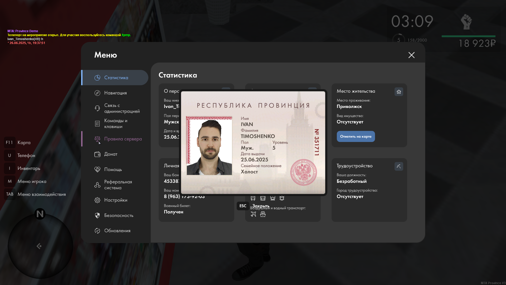The image size is (506, 285).
Task: Click the name IVAN on passport
Action: click(247, 124)
